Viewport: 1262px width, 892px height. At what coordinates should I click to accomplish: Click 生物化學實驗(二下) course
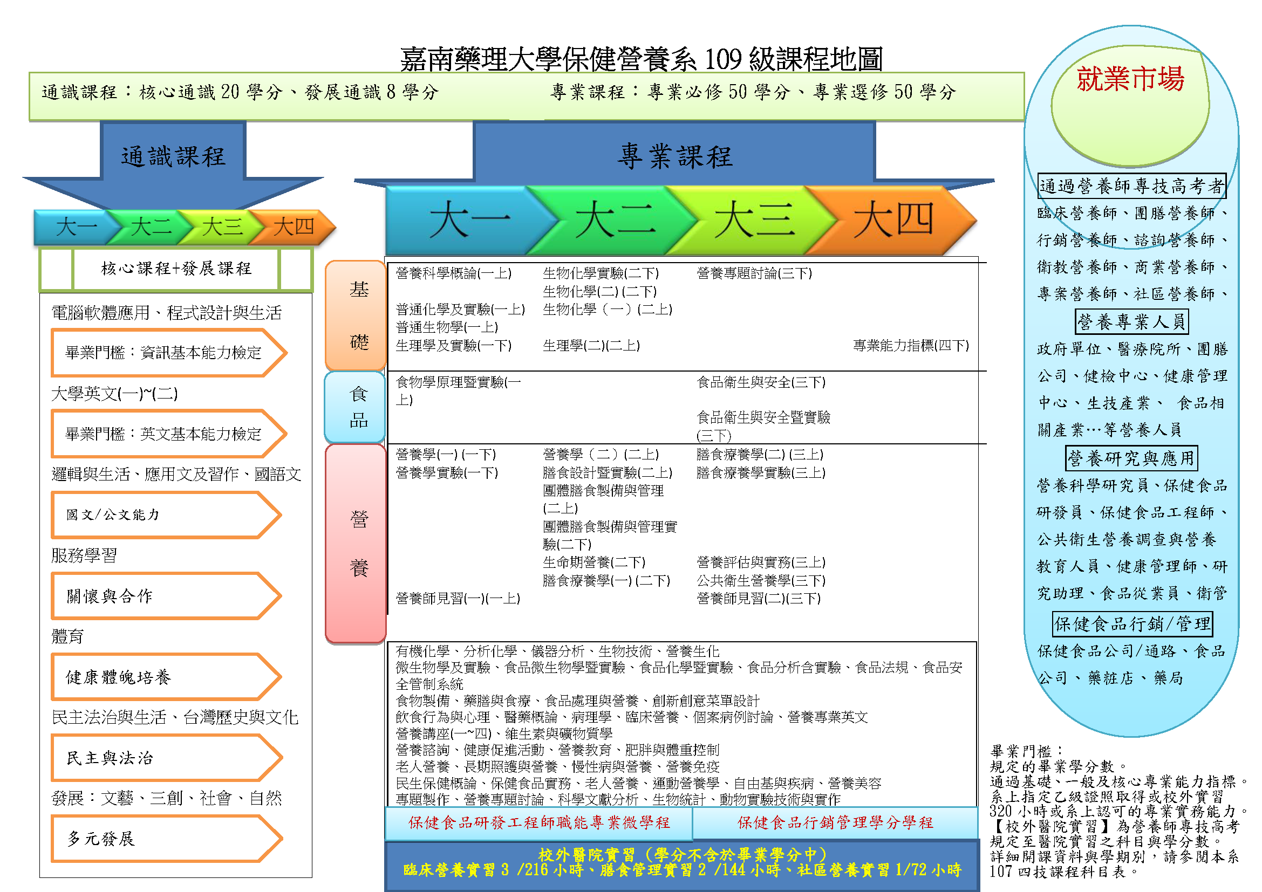point(601,273)
